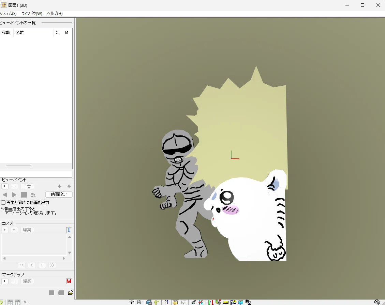Click the green-red L alignment icon
Image resolution: width=385 pixels, height=305 pixels.
211,302
